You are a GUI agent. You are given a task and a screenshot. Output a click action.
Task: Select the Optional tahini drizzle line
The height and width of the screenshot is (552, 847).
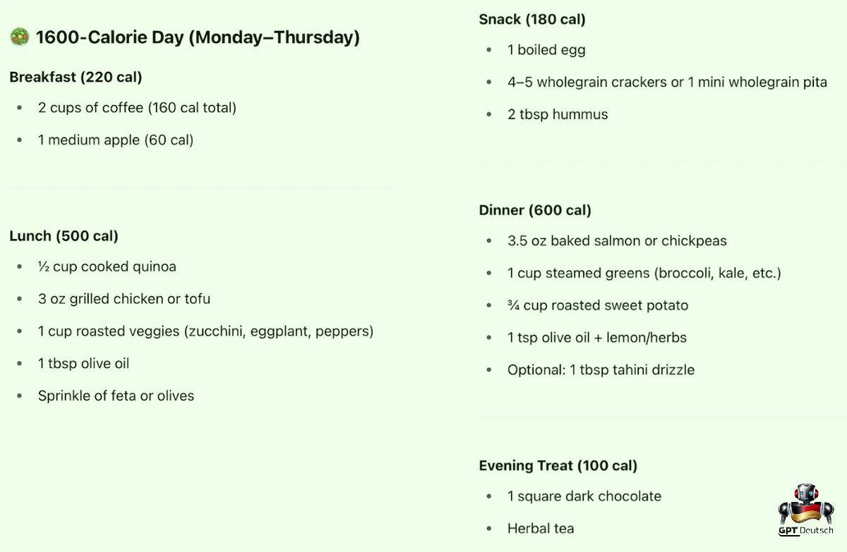click(601, 369)
